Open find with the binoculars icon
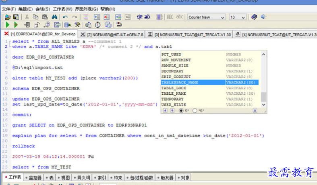This screenshot has height=185, width=317. pos(54,17)
